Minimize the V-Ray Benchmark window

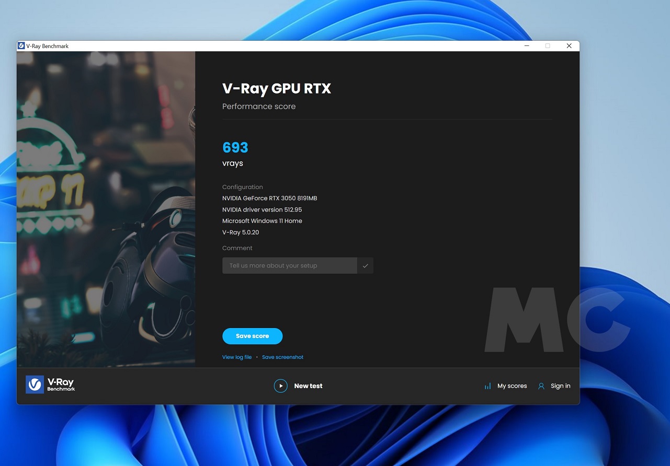(527, 46)
